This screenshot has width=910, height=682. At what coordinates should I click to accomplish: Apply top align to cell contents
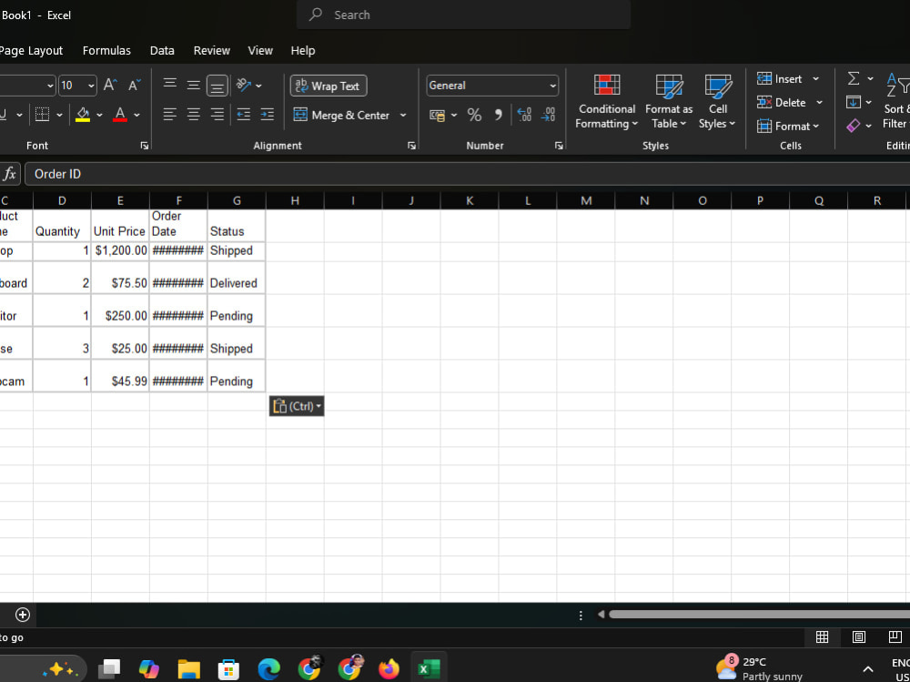point(169,85)
